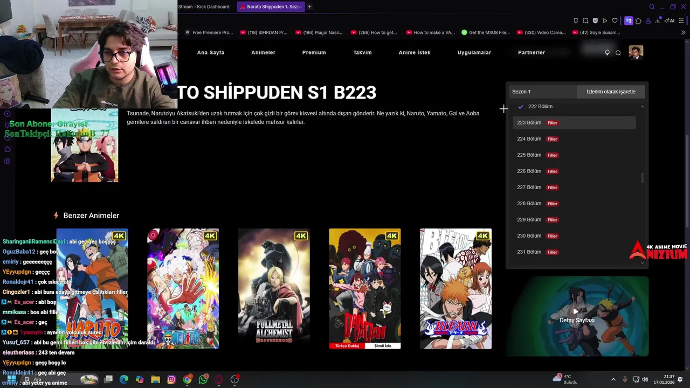Click the microphone icon in system tray
Image resolution: width=690 pixels, height=388 pixels.
point(625,379)
